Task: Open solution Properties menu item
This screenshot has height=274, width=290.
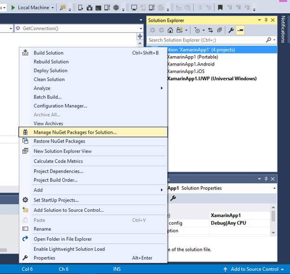Action: pyautogui.click(x=93, y=258)
